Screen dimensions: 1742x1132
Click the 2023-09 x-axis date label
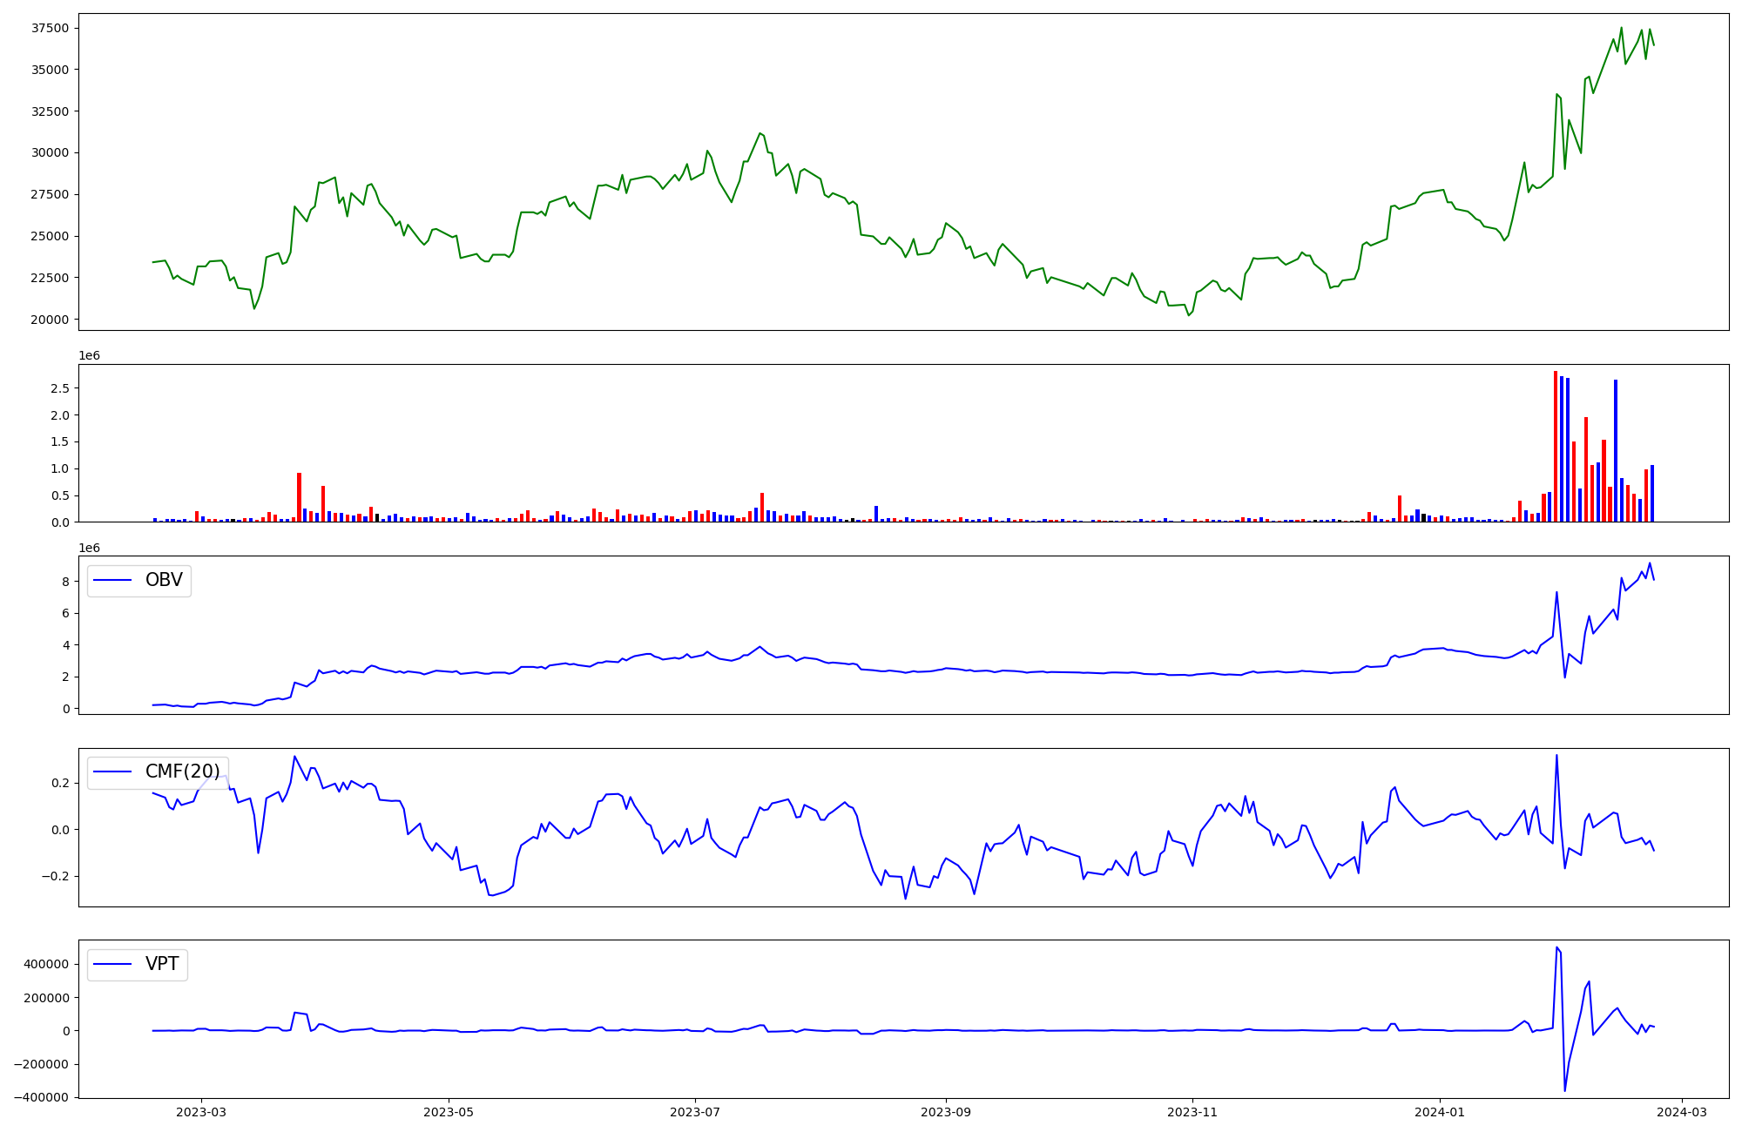[x=946, y=1112]
